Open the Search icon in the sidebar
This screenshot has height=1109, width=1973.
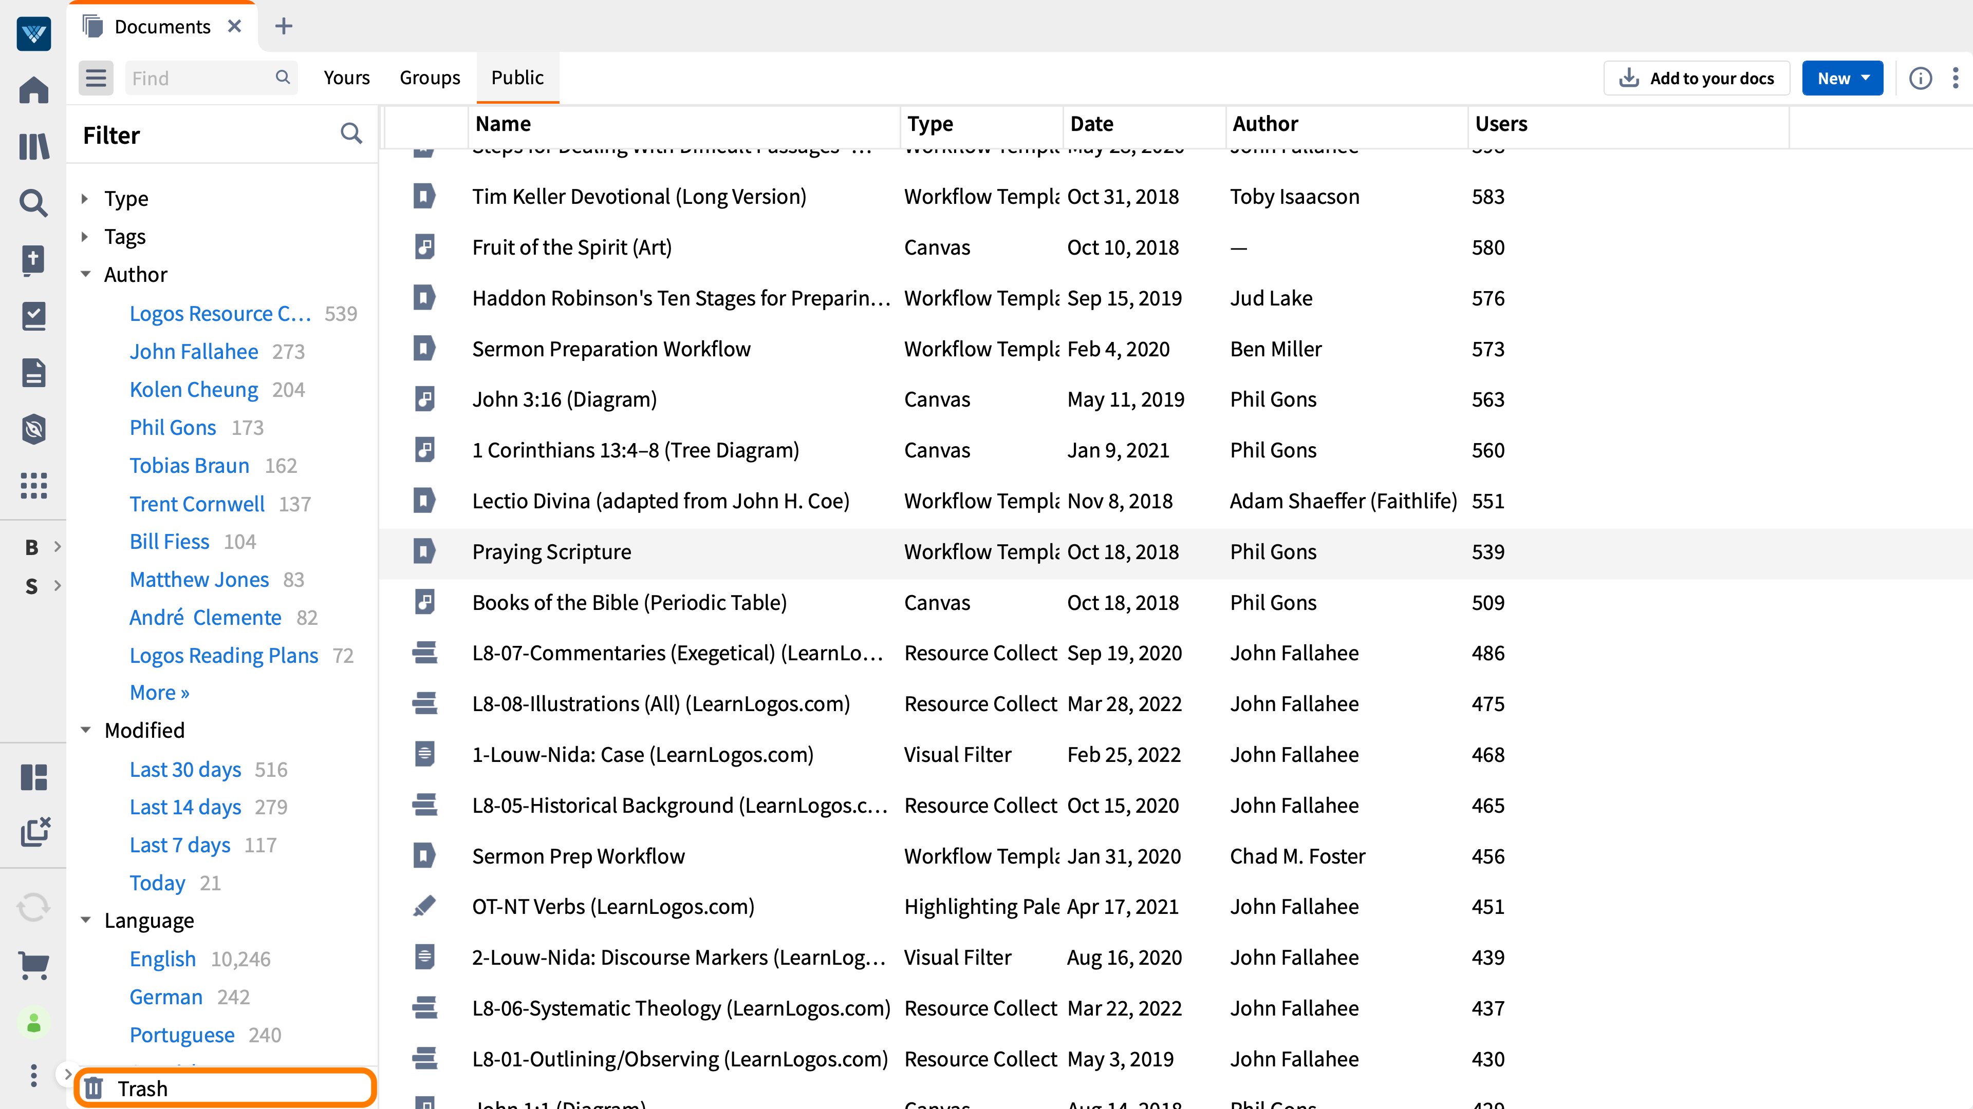pos(33,204)
